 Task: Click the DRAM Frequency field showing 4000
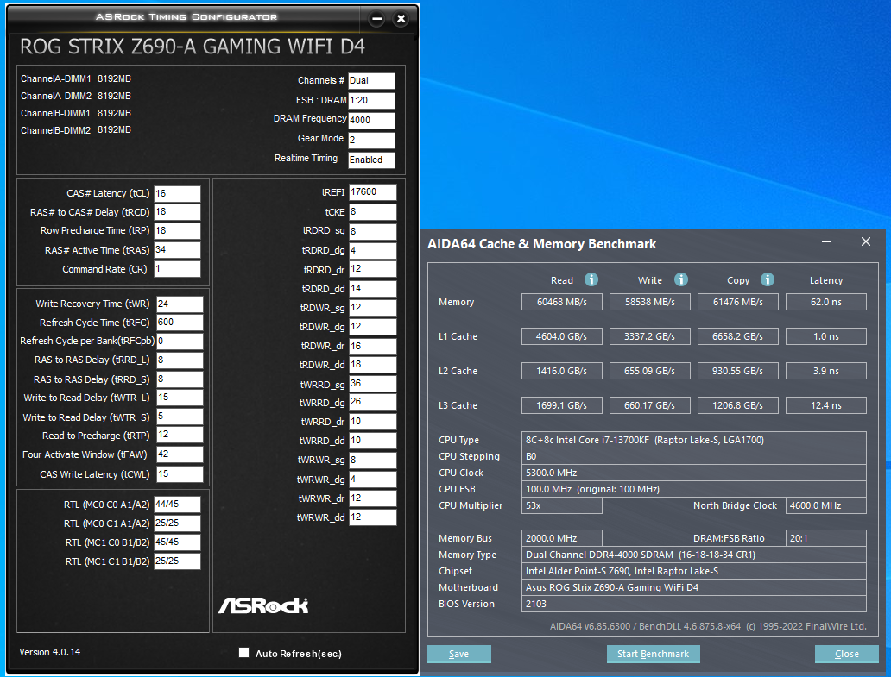pos(371,120)
